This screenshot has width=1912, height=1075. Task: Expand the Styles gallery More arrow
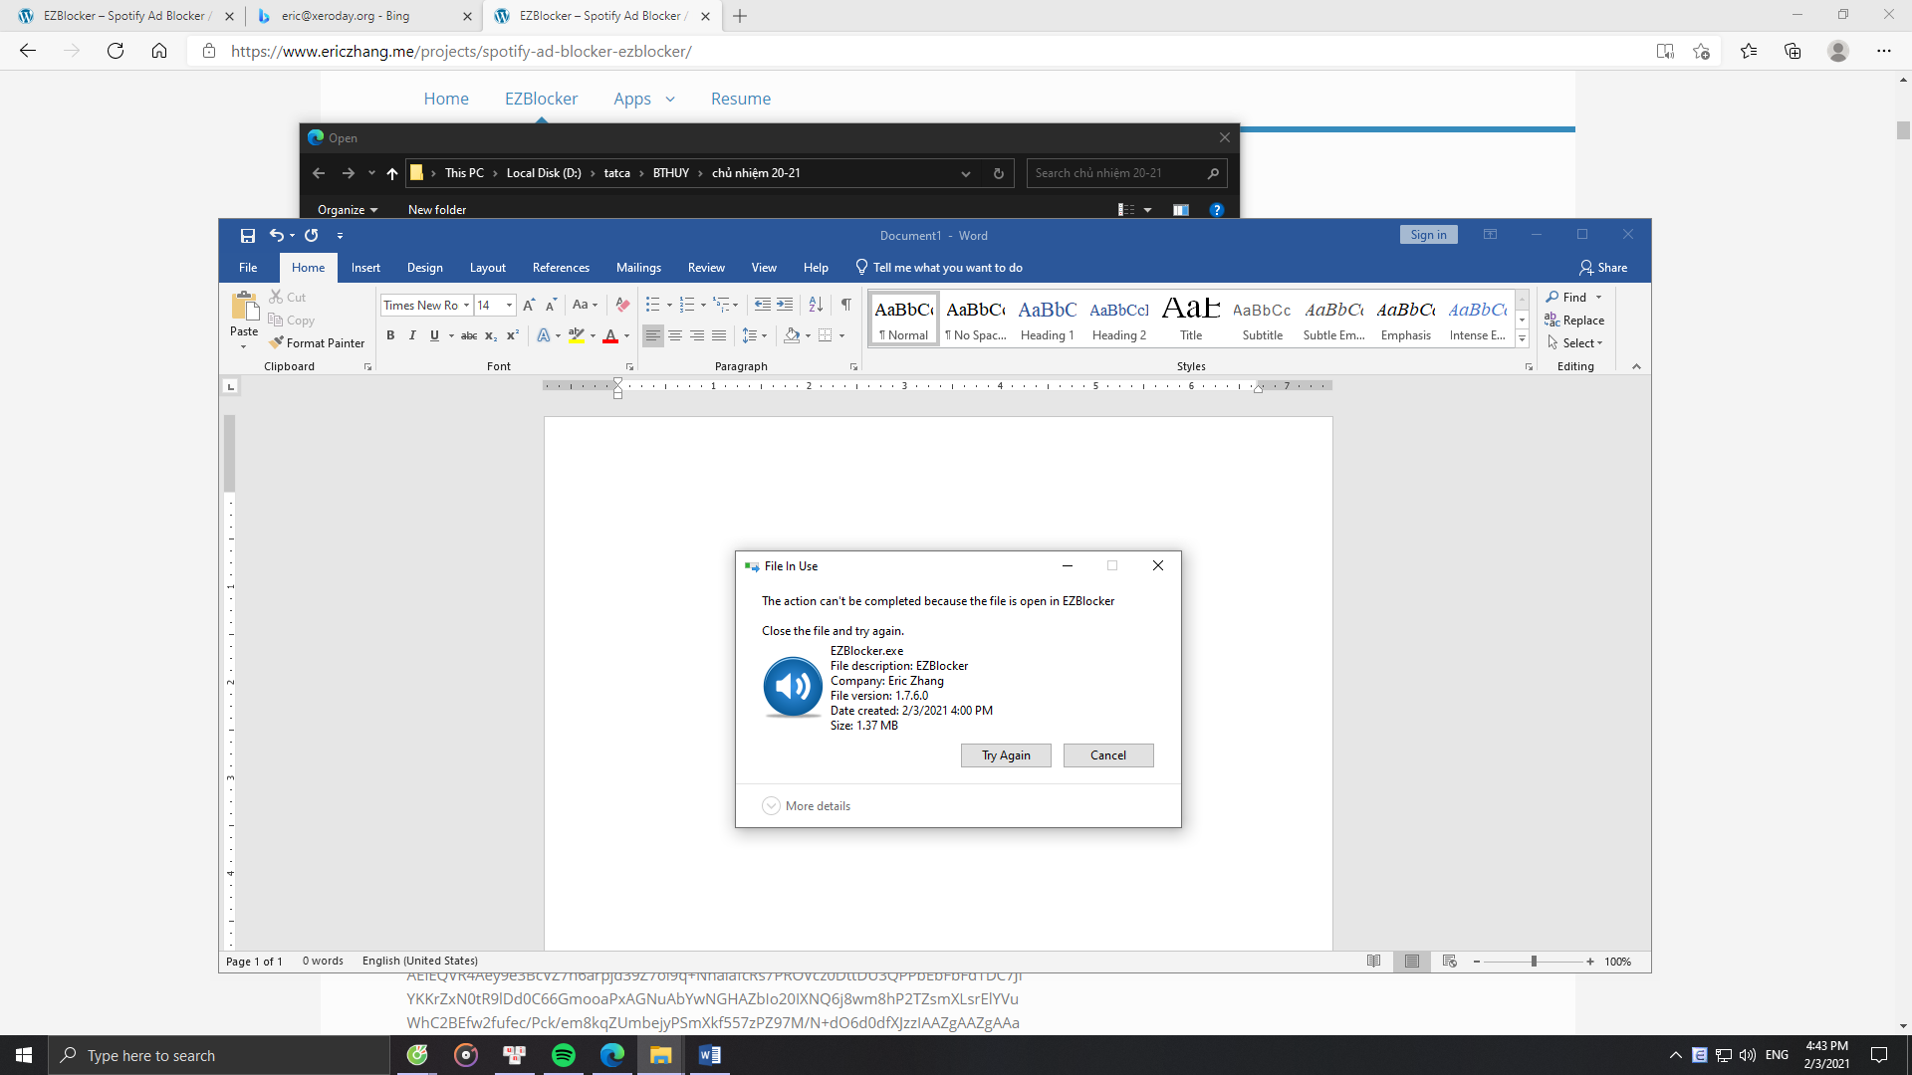pos(1522,339)
